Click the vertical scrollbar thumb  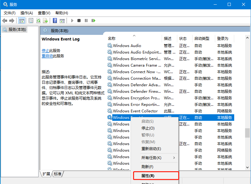coord(247,133)
